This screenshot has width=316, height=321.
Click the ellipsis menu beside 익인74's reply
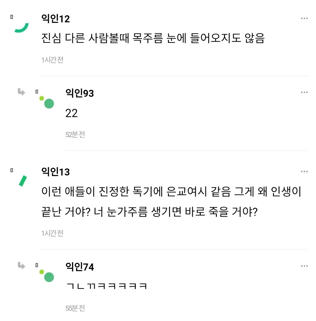[x=304, y=266]
